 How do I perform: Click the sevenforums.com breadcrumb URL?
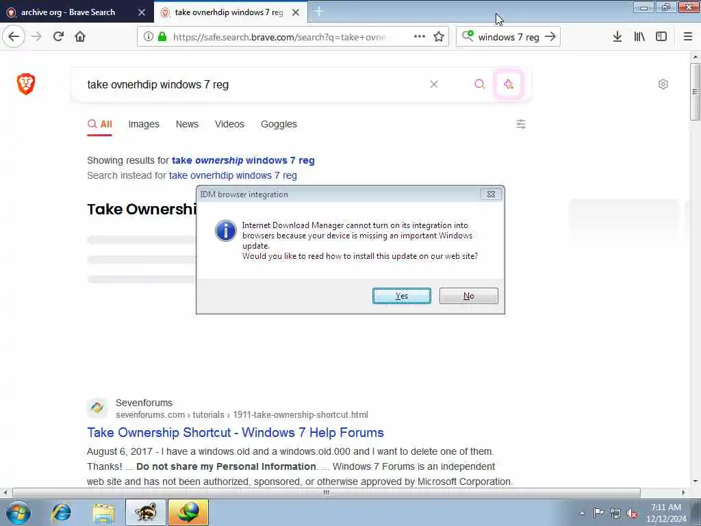(242, 414)
